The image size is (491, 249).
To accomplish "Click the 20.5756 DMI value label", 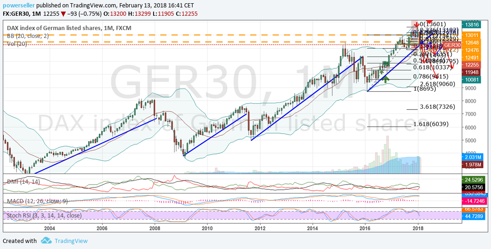I will click(473, 187).
